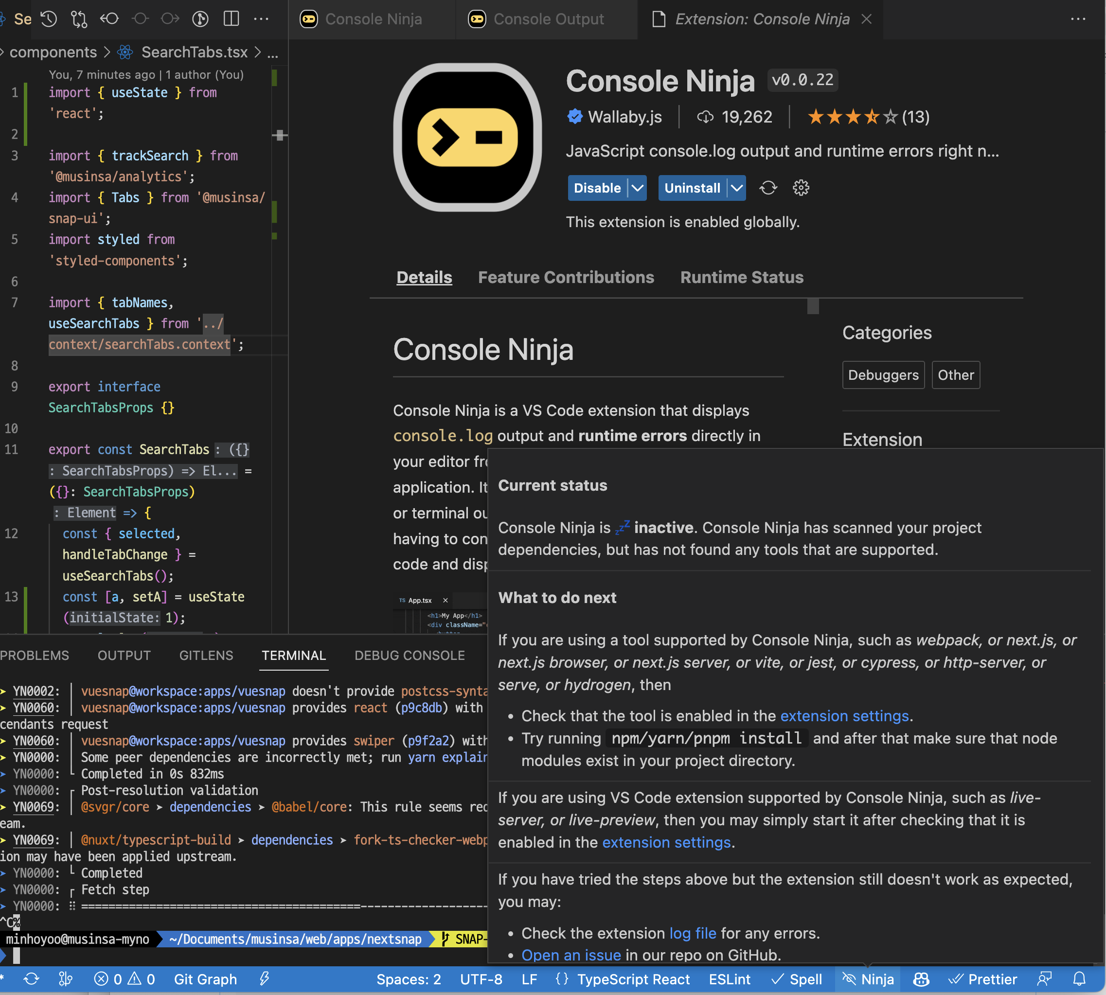Select TypeScript React language mode
The height and width of the screenshot is (995, 1106).
[633, 979]
